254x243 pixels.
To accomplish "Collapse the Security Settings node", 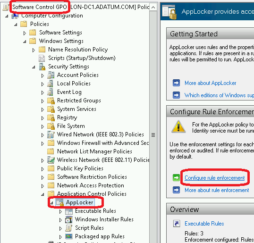I will (x=34, y=67).
